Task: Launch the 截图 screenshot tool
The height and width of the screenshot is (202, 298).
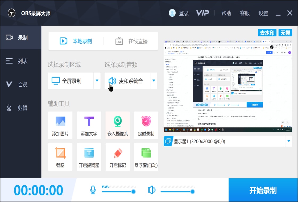Action: 60,157
